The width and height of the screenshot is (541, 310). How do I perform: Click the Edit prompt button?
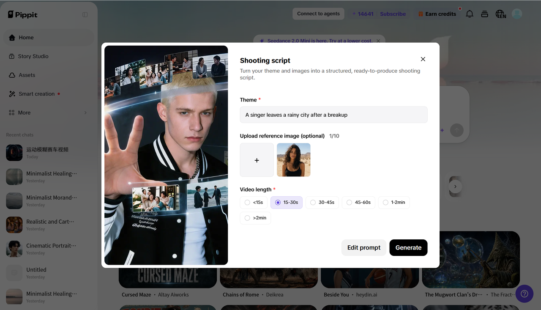(364, 247)
